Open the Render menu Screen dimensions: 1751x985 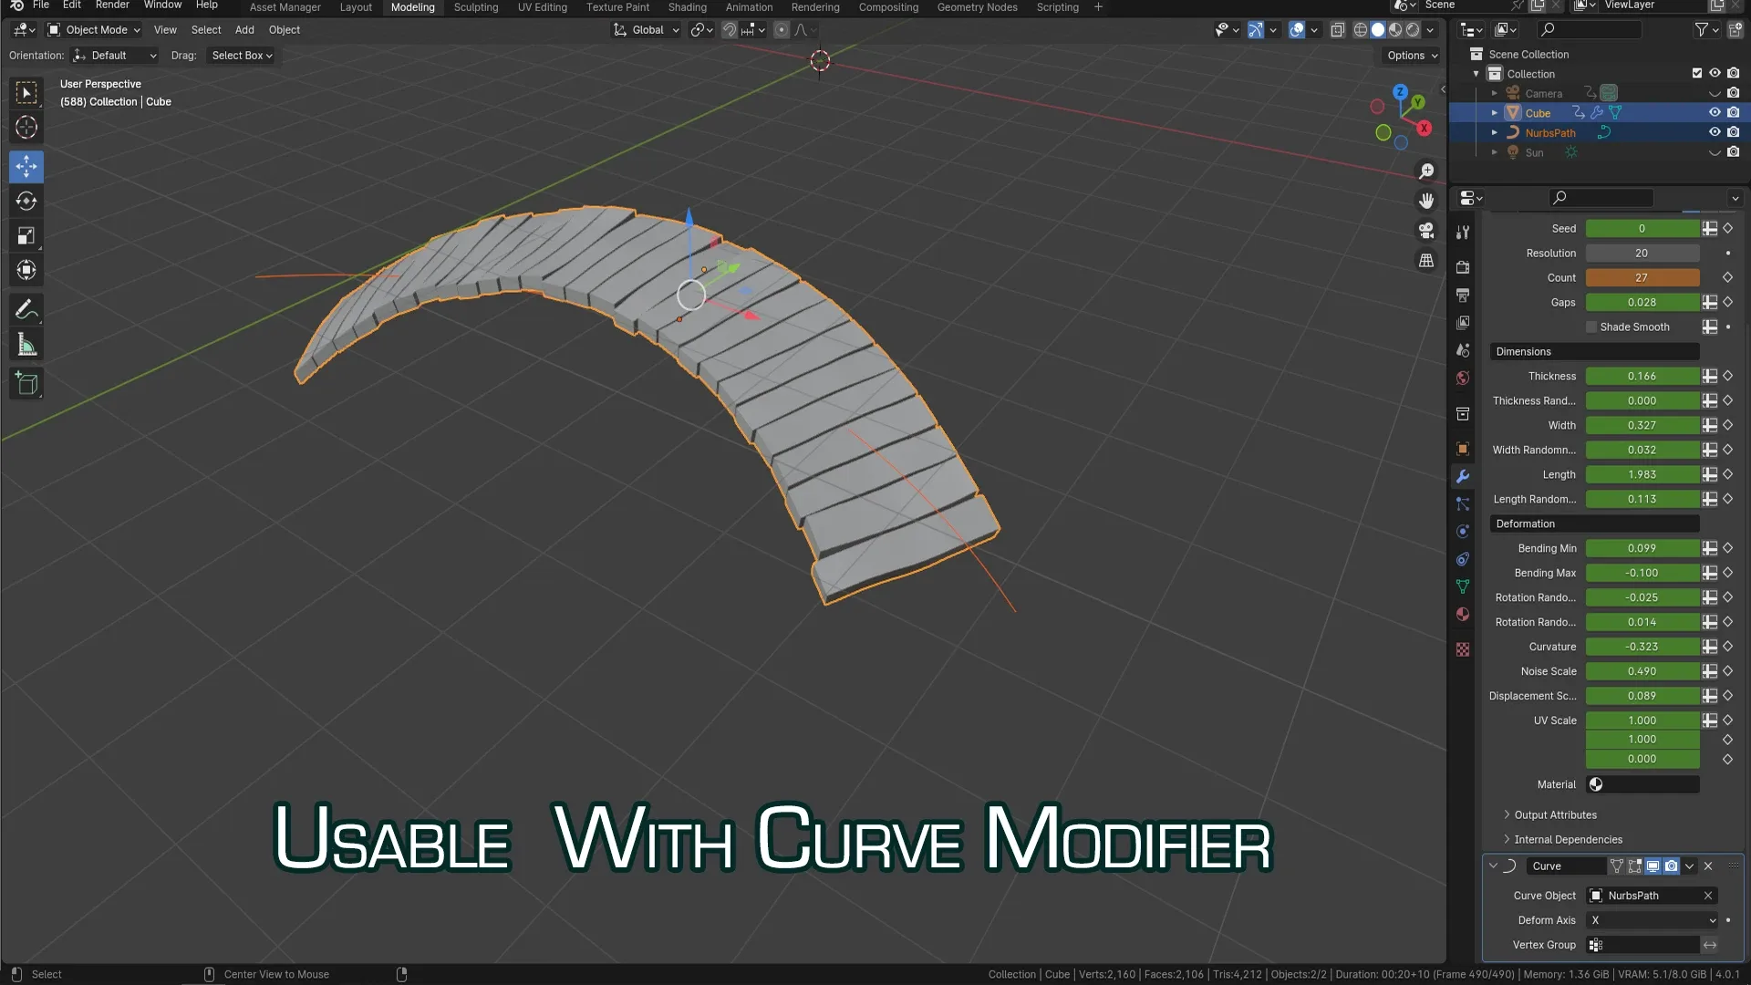(x=111, y=5)
